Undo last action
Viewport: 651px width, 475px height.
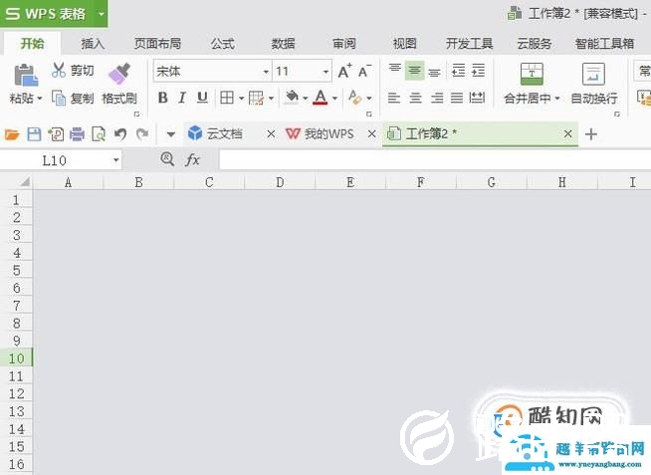120,134
